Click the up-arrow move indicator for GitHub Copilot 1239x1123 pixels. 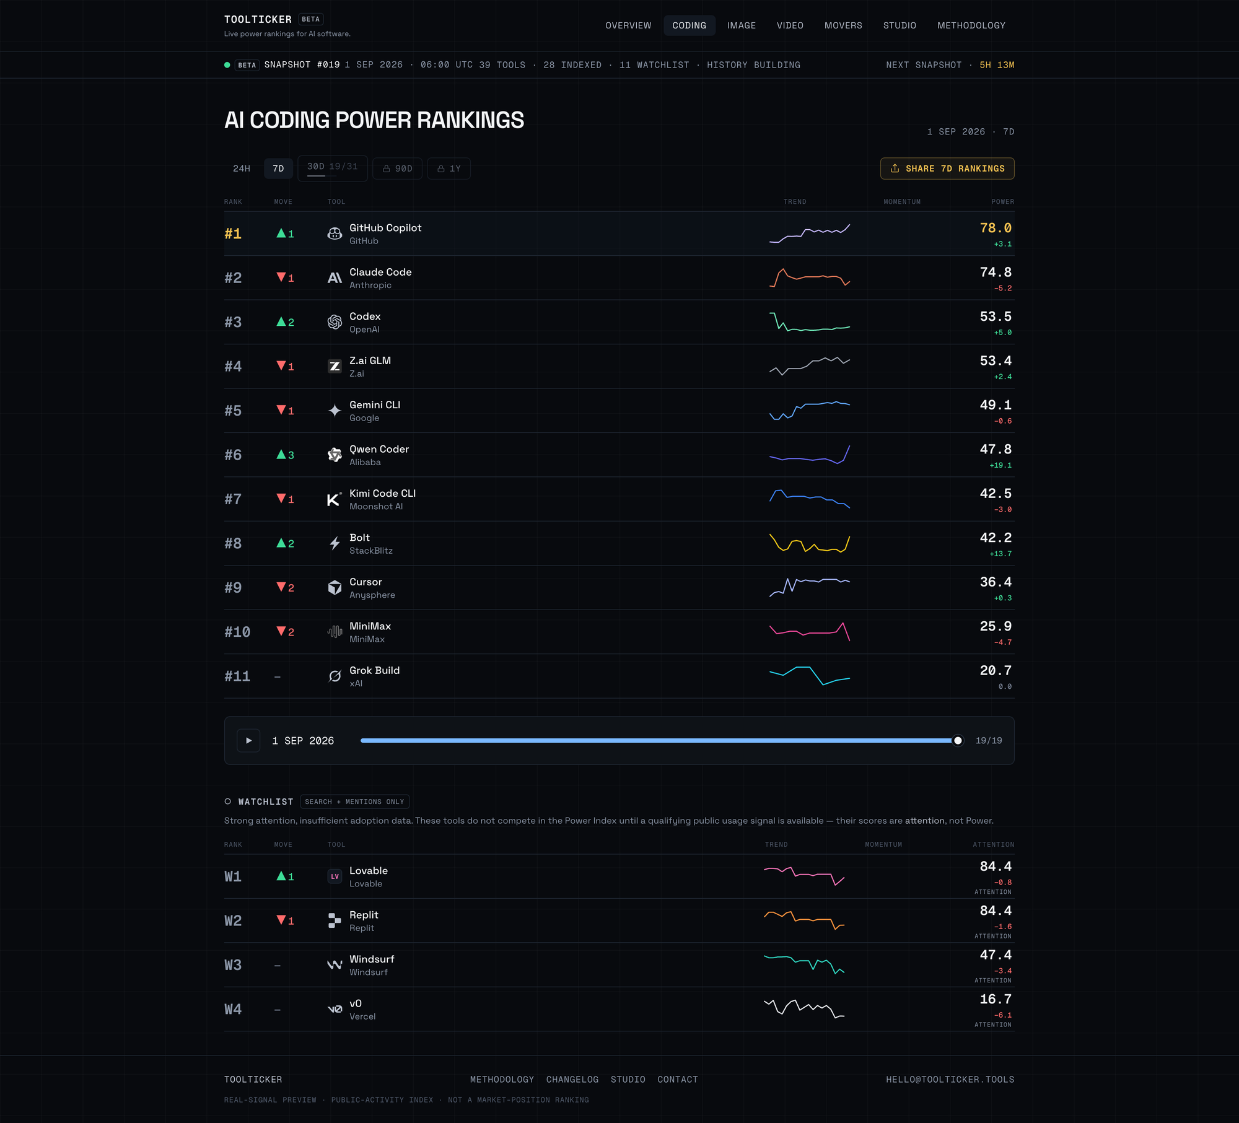[285, 234]
